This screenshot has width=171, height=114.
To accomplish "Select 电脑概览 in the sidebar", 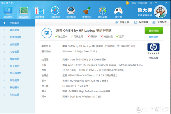I will [x=17, y=23].
